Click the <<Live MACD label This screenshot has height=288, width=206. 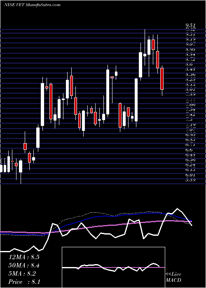[173, 277]
